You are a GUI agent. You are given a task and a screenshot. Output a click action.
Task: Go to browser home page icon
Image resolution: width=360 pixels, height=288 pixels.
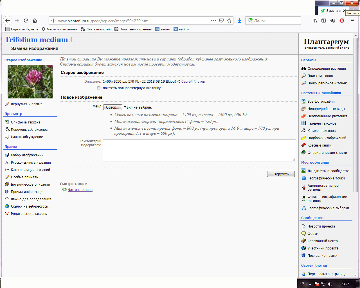[35, 21]
